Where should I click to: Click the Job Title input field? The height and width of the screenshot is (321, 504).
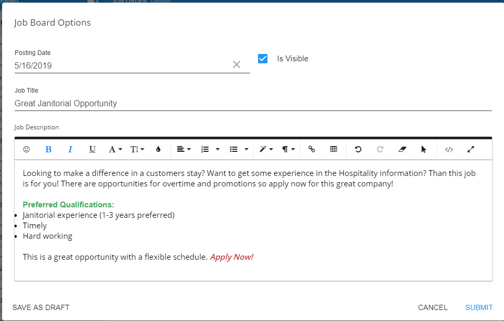253,104
